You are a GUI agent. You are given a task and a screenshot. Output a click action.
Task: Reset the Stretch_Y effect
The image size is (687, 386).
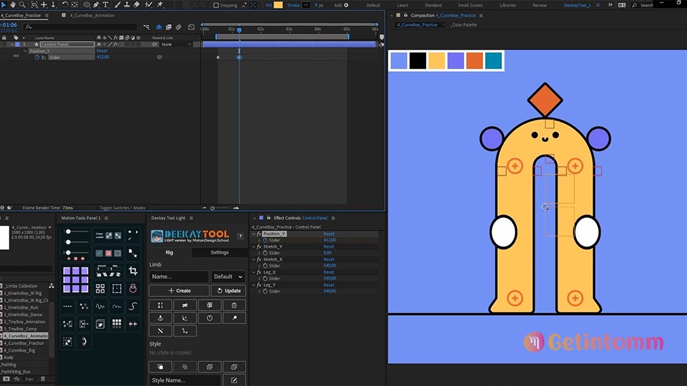point(329,247)
